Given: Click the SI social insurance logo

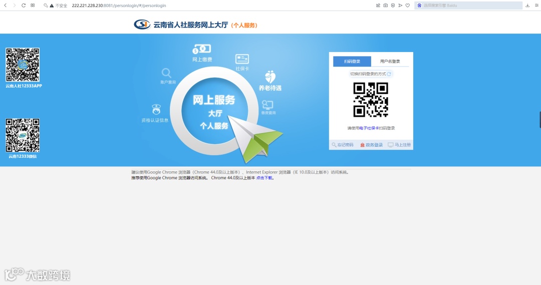Looking at the screenshot, I should [x=142, y=25].
